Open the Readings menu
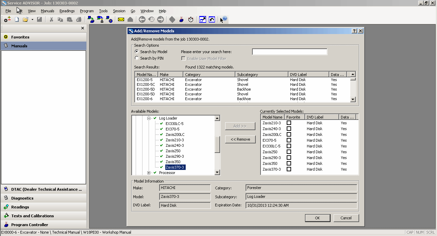This screenshot has width=437, height=236. [x=67, y=11]
